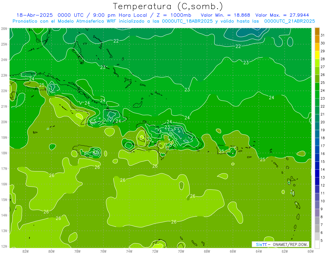The height and width of the screenshot is (255, 330).
Task: Click the "ONAMET/REP.DOM." credit label
Action: 290,244
